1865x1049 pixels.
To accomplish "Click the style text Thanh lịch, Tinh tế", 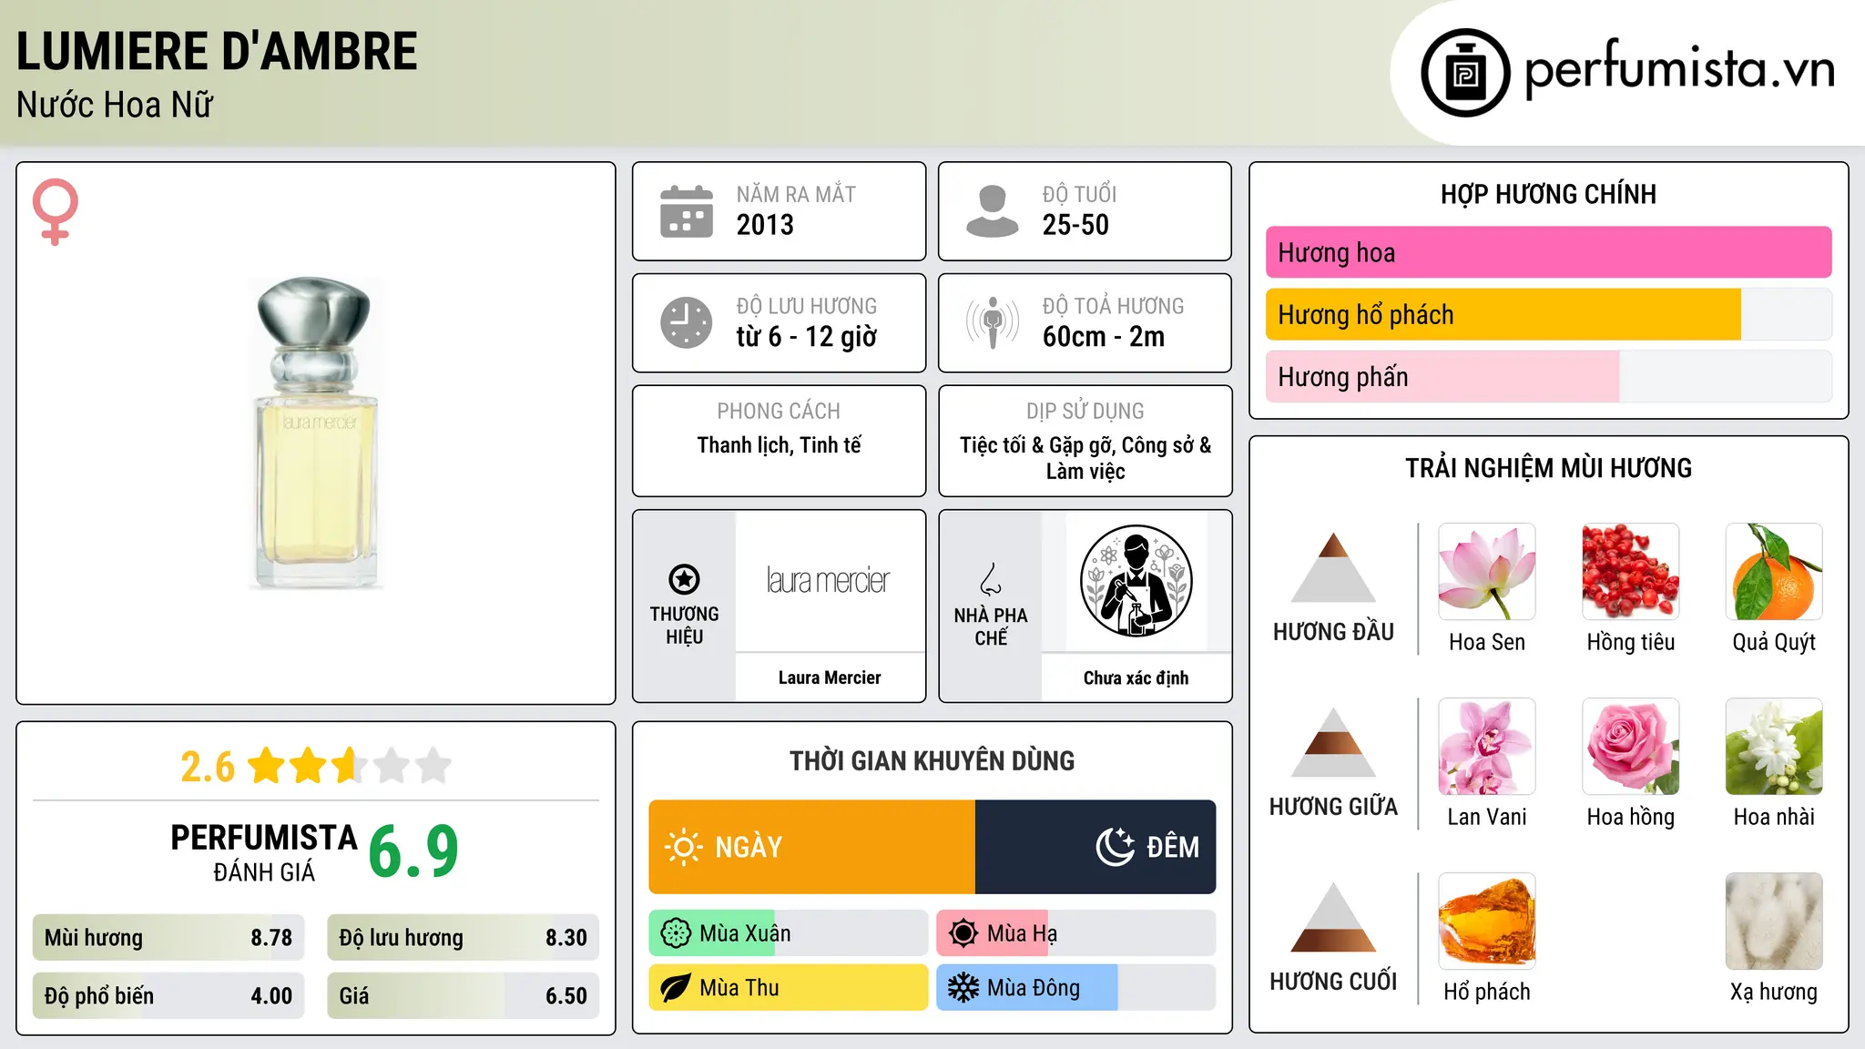I will coord(779,445).
